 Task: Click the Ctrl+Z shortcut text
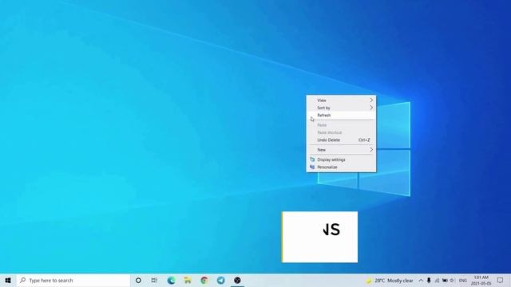coord(364,140)
